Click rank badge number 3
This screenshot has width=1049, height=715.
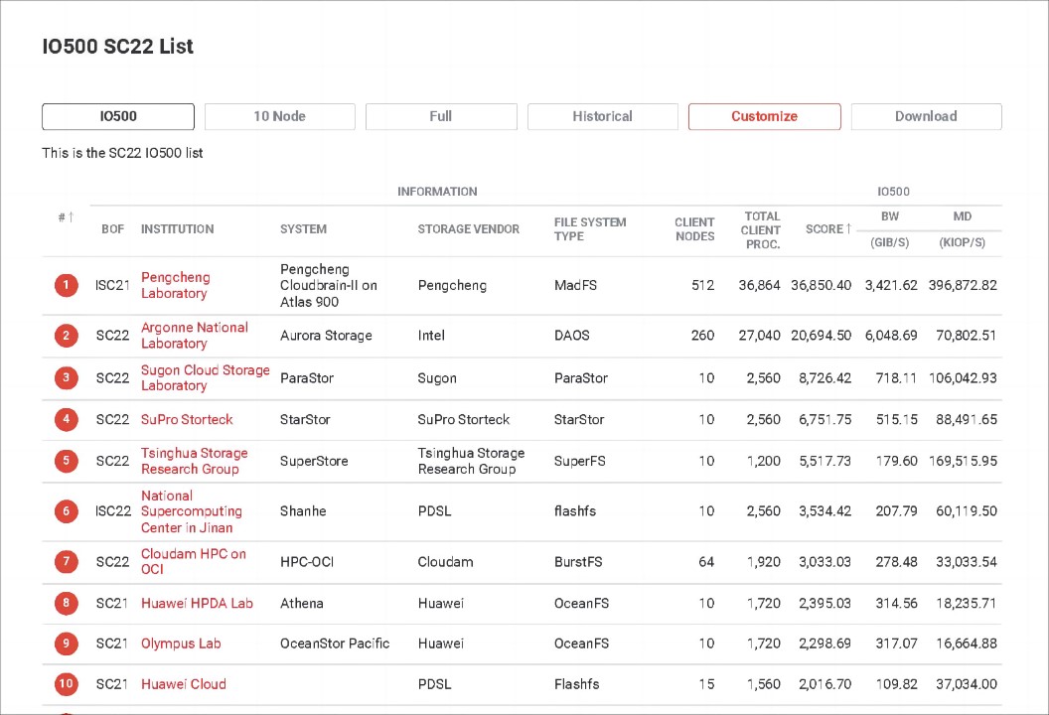click(x=67, y=378)
